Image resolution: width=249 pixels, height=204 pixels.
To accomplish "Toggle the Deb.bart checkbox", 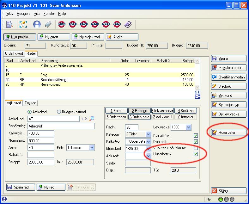I will [196, 141].
